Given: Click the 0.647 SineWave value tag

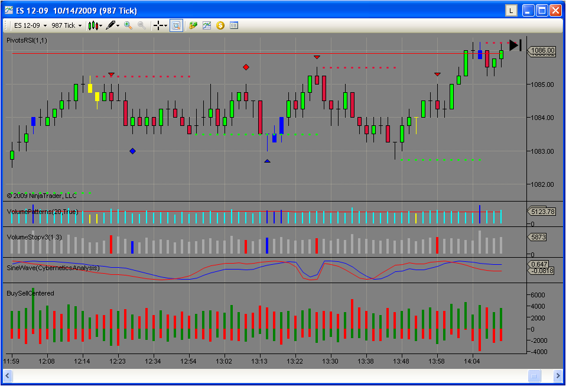Looking at the screenshot, I should click(539, 264).
